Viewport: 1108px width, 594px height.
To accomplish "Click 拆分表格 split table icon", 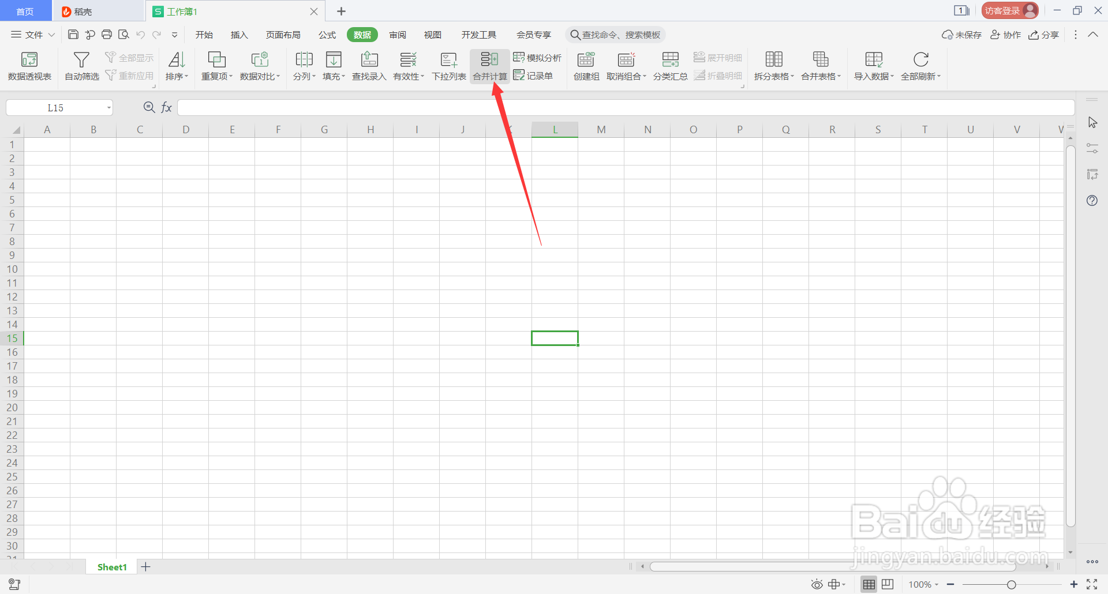I will 774,59.
